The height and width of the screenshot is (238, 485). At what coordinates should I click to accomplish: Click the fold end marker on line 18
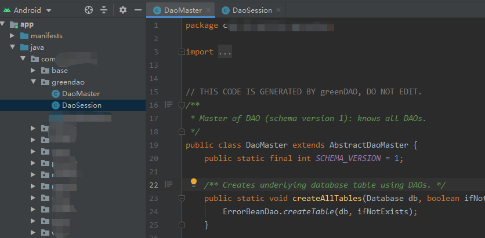(x=182, y=132)
